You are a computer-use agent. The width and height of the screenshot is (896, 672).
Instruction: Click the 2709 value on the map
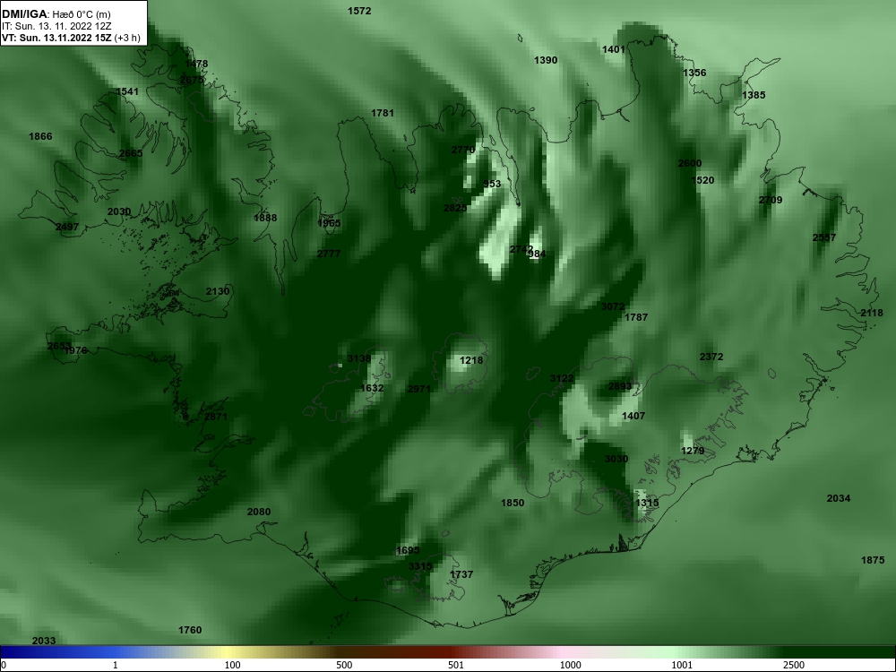pos(771,200)
